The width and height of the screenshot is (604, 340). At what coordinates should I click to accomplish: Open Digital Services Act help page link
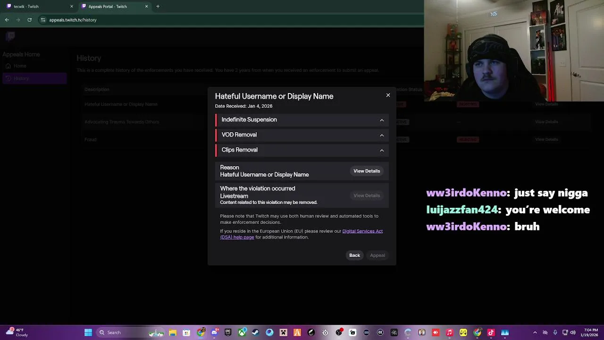point(301,234)
